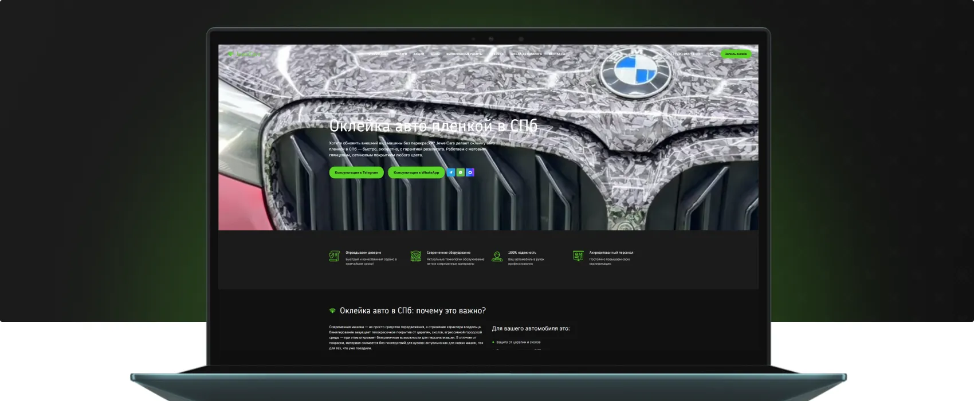Click the presentation-board icon beside 'Аккредитованный персонал'

[x=579, y=256]
